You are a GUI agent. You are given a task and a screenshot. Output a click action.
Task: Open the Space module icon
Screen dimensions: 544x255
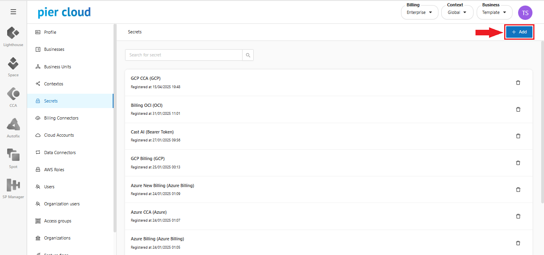(x=13, y=64)
